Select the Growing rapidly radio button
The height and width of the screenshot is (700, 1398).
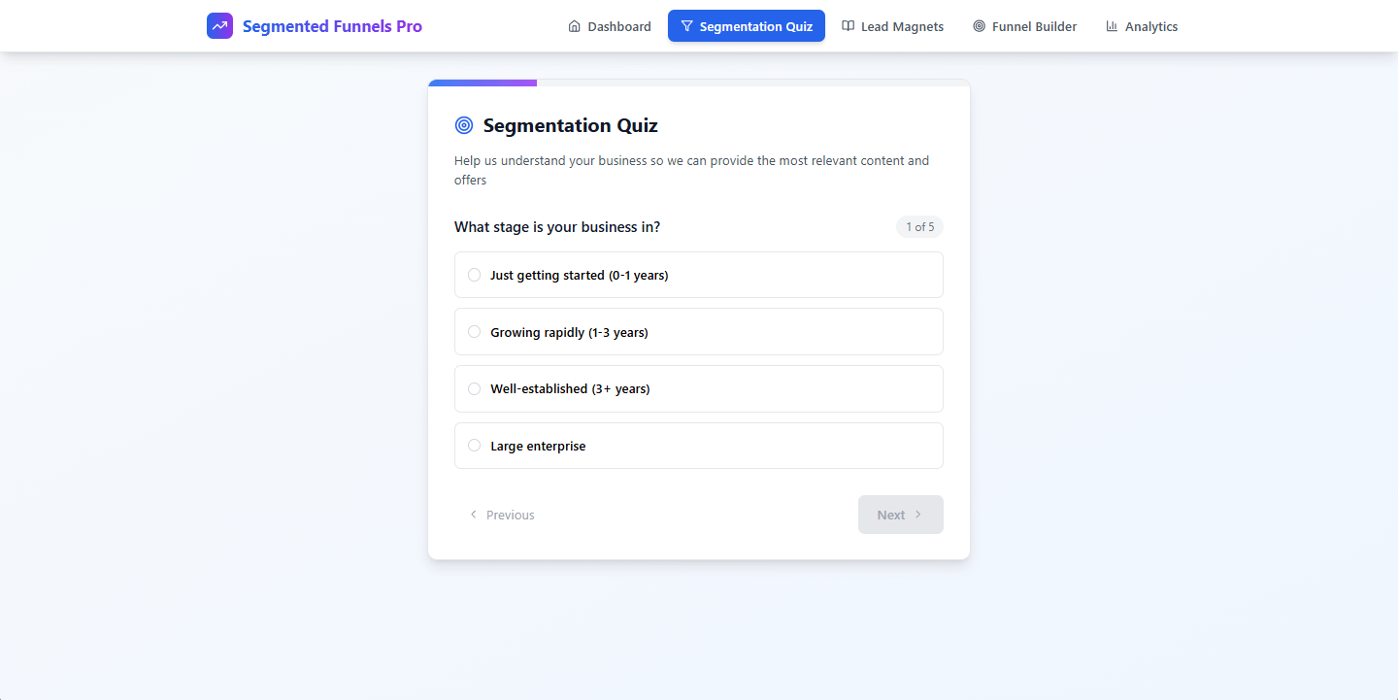pyautogui.click(x=474, y=332)
